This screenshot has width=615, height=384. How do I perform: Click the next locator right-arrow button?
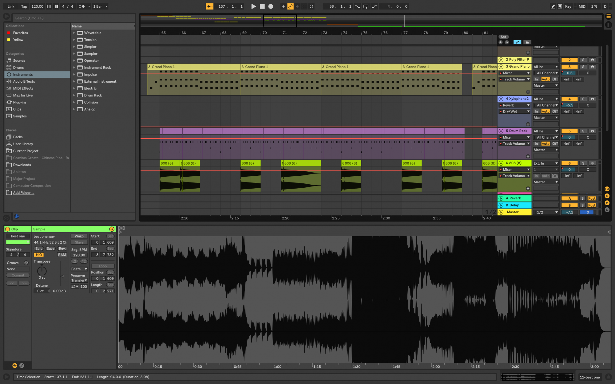point(507,42)
